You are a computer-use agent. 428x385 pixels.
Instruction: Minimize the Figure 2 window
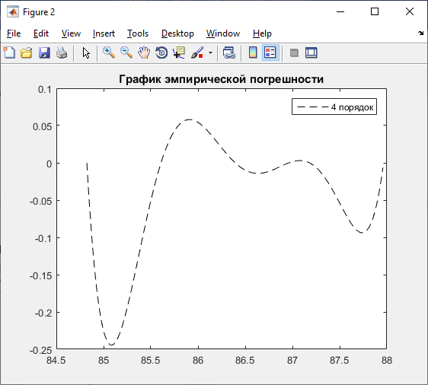click(x=340, y=11)
